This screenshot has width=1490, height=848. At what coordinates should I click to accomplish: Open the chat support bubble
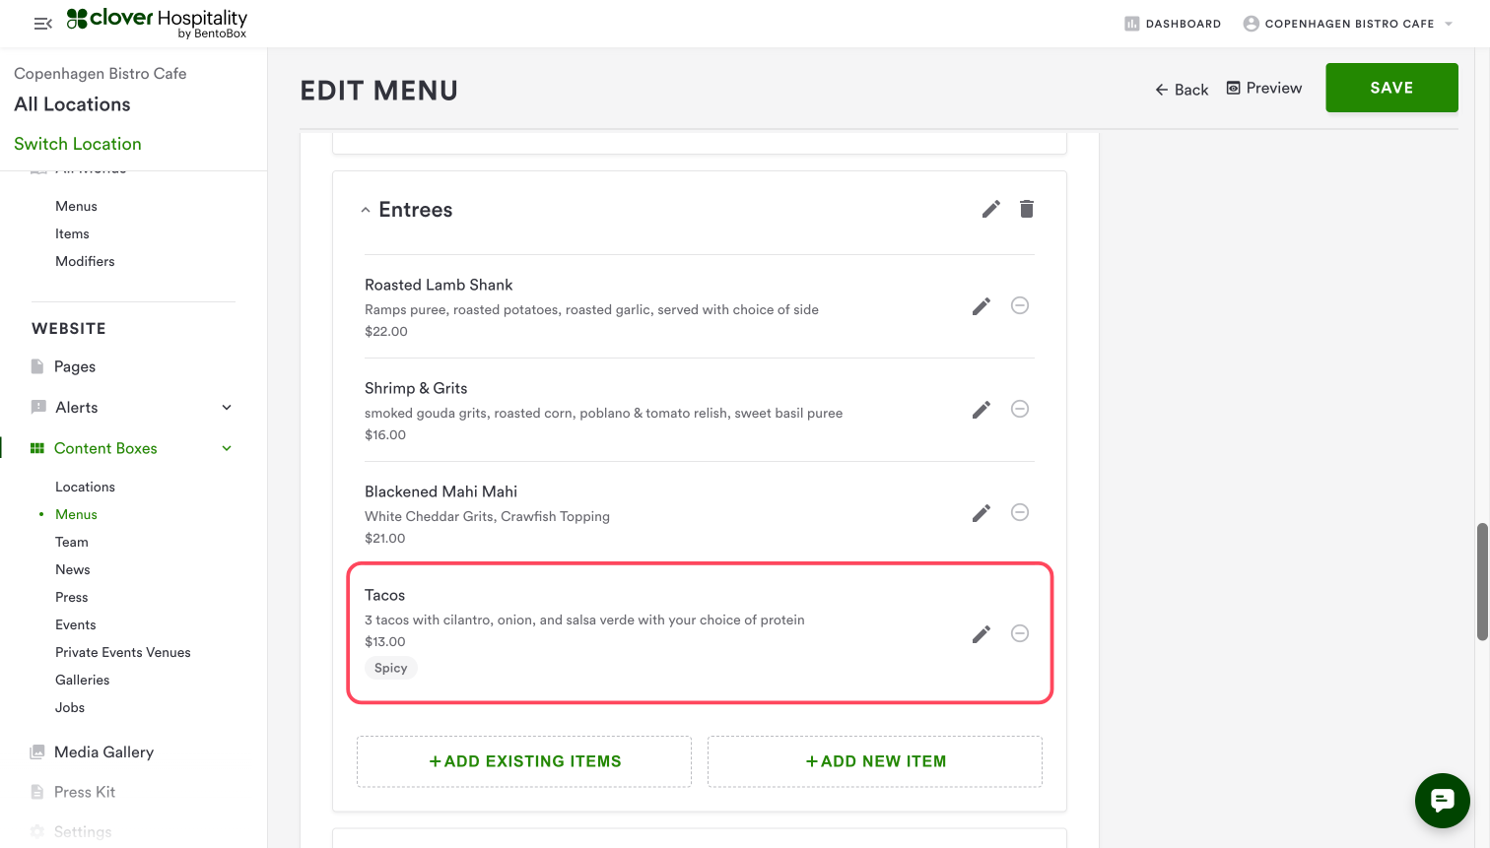tap(1442, 801)
